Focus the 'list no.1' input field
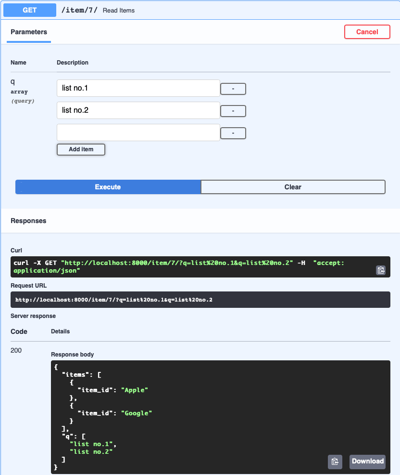Screen dimensions: 400x475 pos(138,88)
